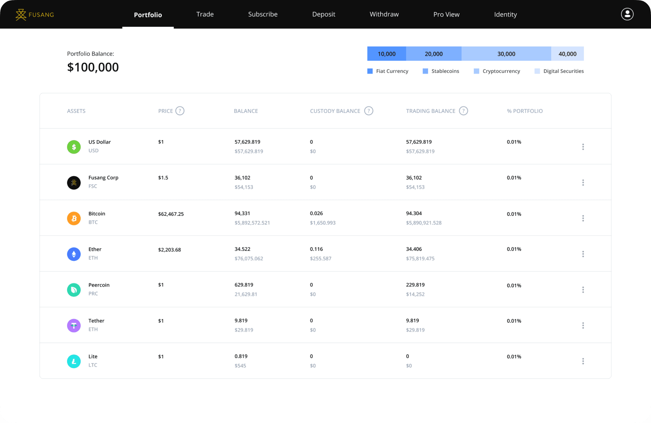Select the 10,000 segment on the balance bar
The width and height of the screenshot is (651, 423).
click(x=387, y=54)
